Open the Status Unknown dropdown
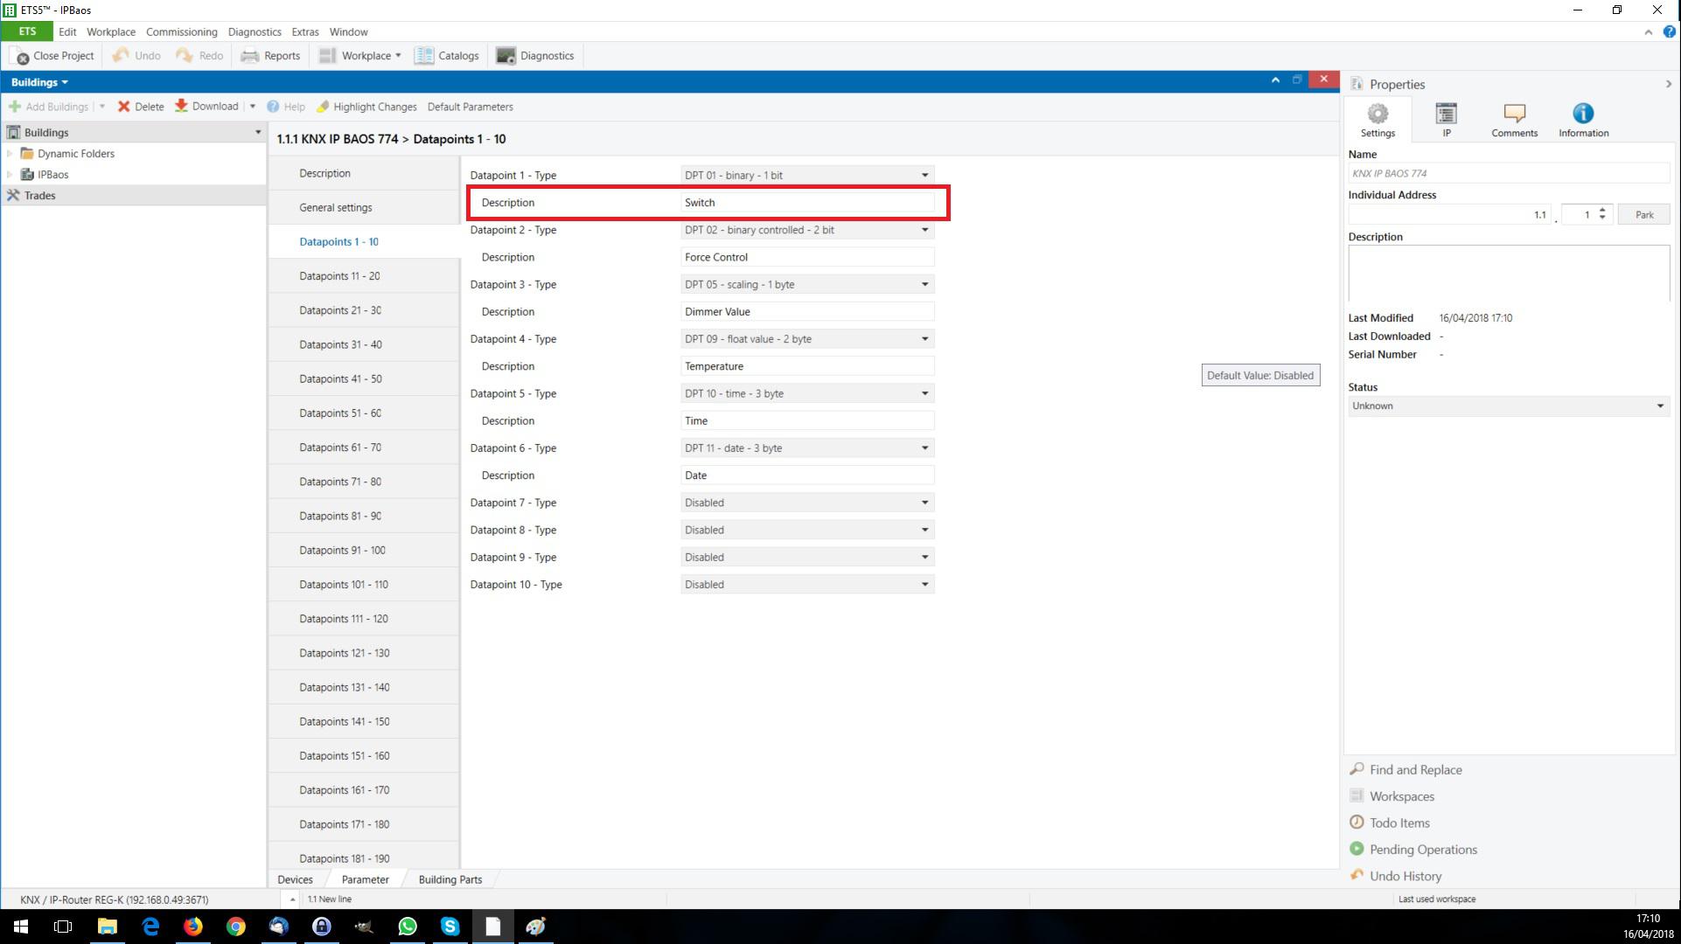Viewport: 1681px width, 944px height. (1508, 406)
